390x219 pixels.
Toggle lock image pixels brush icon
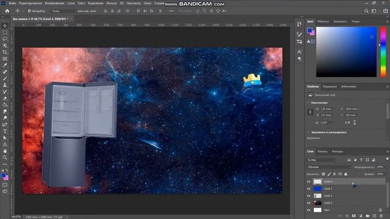click(329, 174)
